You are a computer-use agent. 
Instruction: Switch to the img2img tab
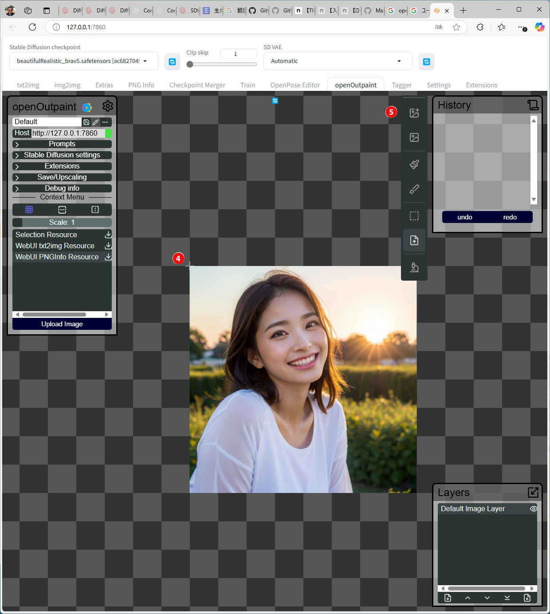(67, 85)
